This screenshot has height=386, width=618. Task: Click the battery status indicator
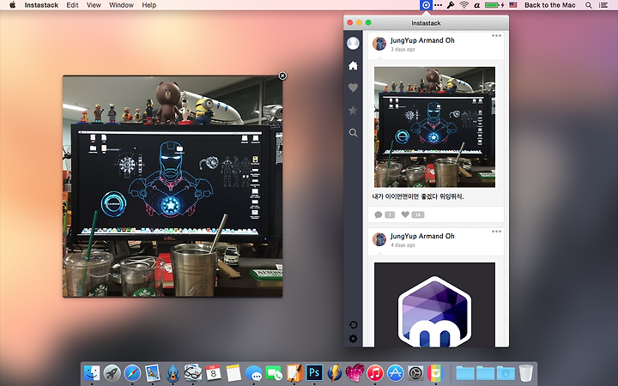click(x=494, y=5)
